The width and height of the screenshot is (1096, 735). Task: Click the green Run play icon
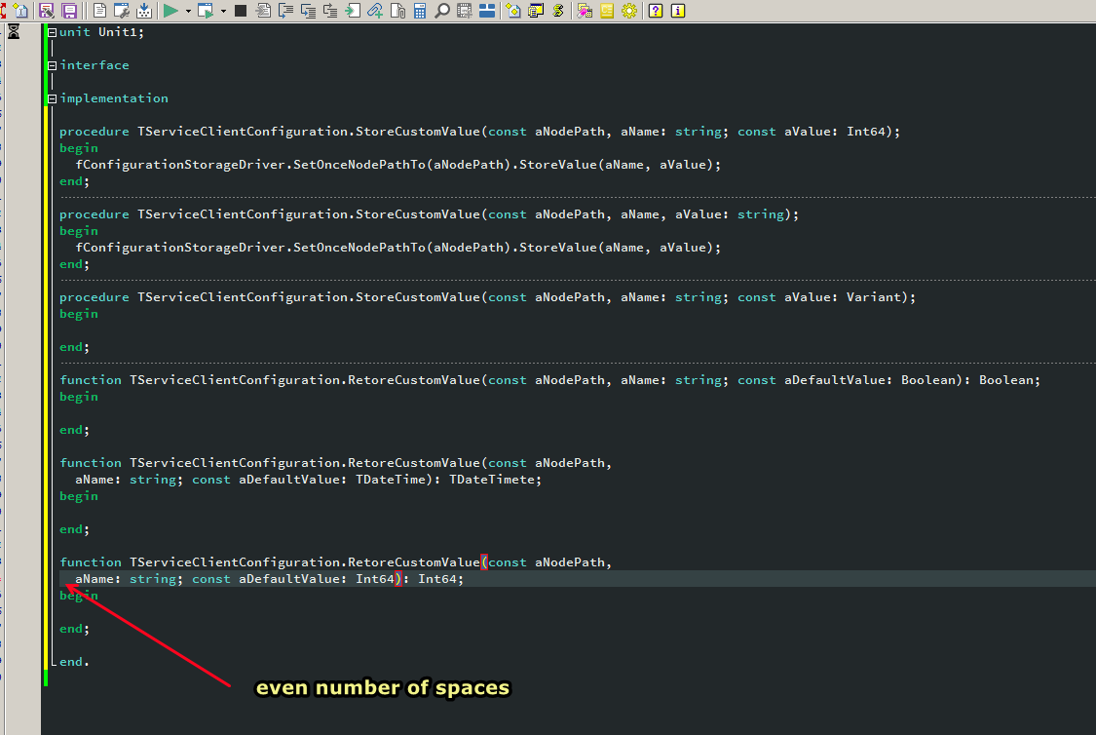170,11
